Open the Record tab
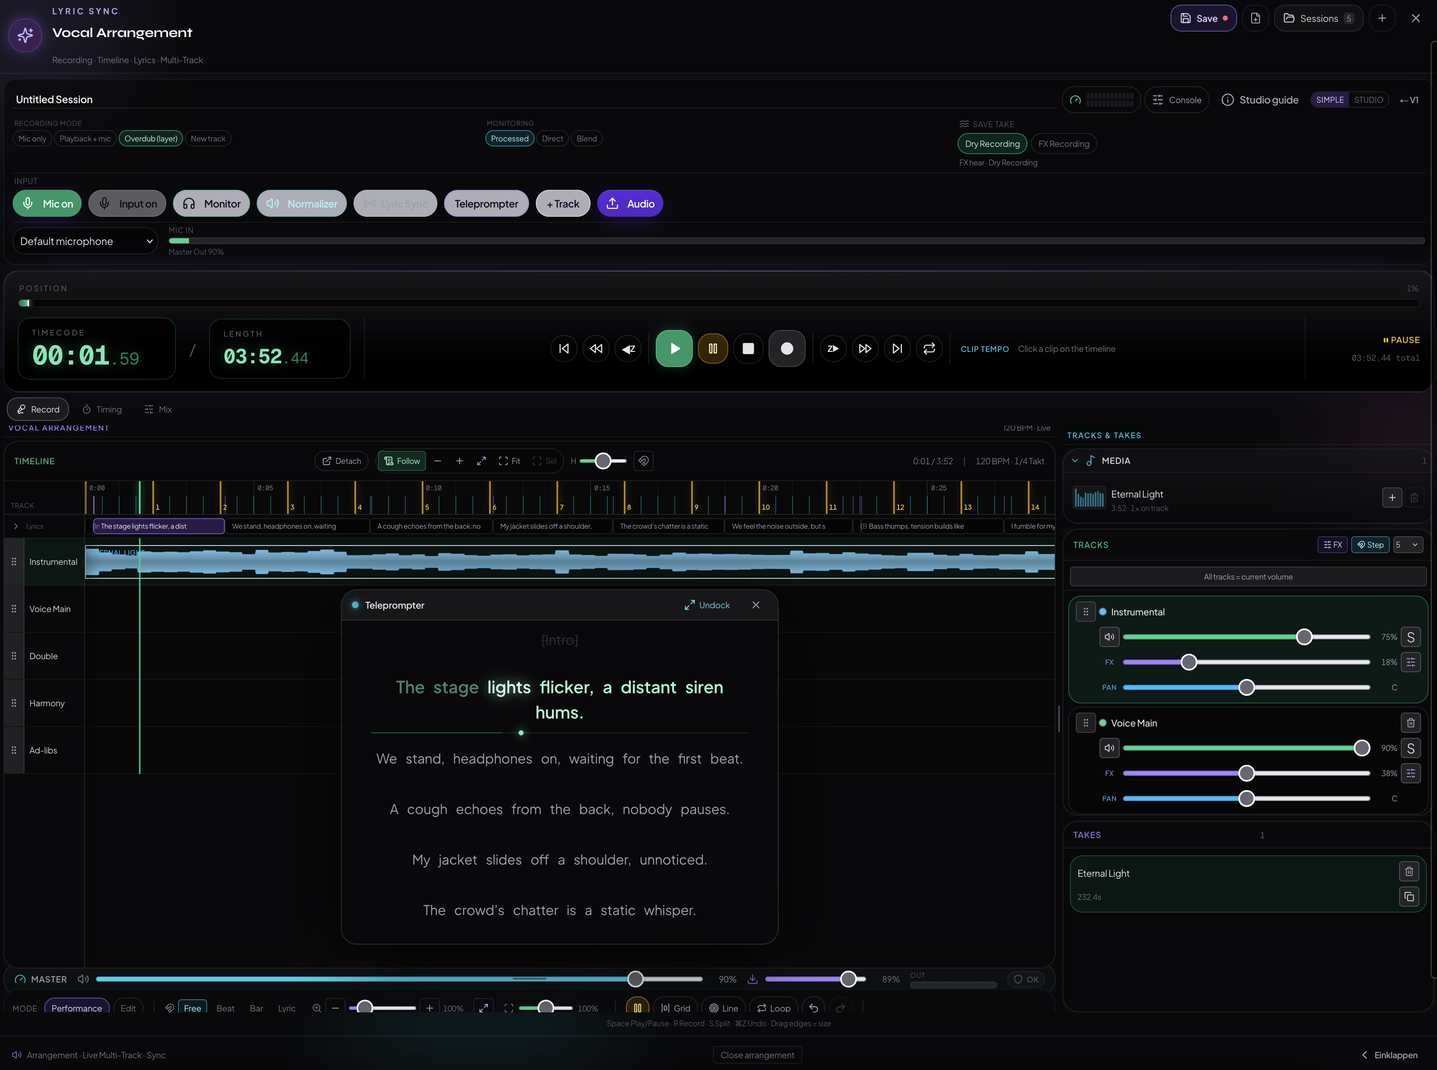The width and height of the screenshot is (1437, 1070). 37,409
